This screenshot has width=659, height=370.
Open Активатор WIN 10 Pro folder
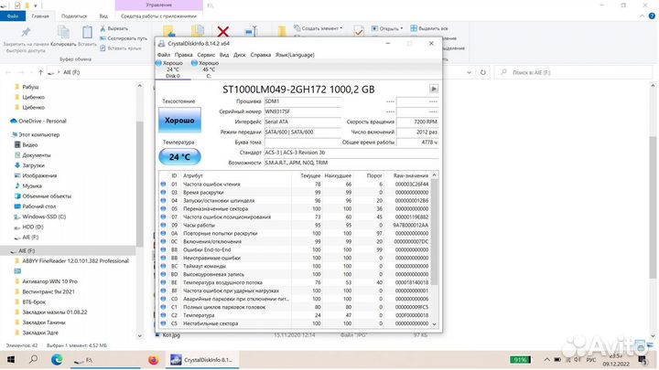pos(46,281)
